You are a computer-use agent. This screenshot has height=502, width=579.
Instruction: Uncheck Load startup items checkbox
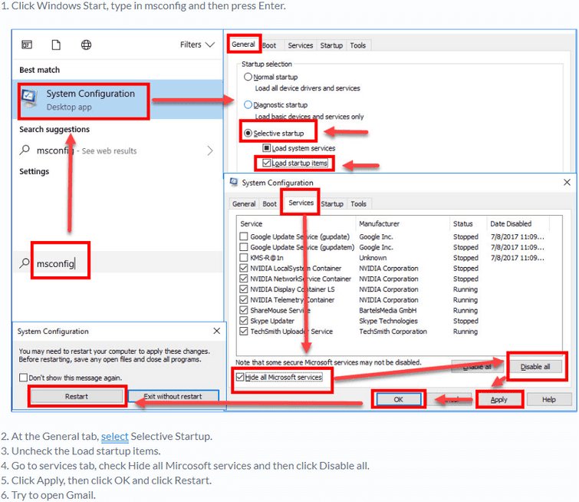tap(266, 163)
